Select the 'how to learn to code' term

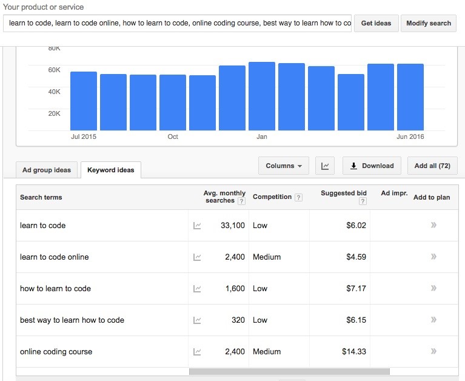tap(55, 288)
